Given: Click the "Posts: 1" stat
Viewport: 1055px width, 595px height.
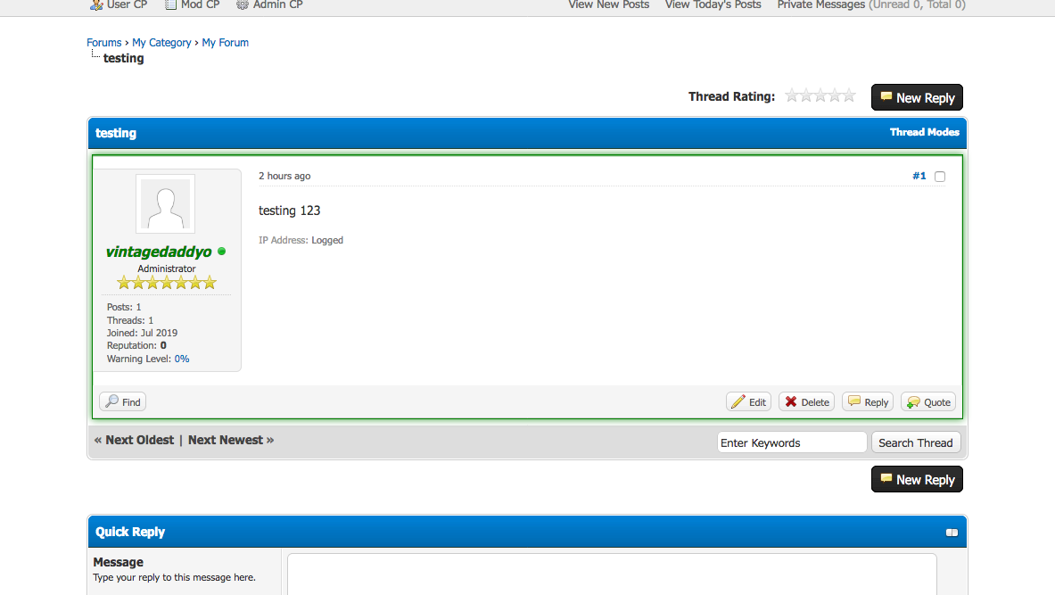Looking at the screenshot, I should click(124, 307).
